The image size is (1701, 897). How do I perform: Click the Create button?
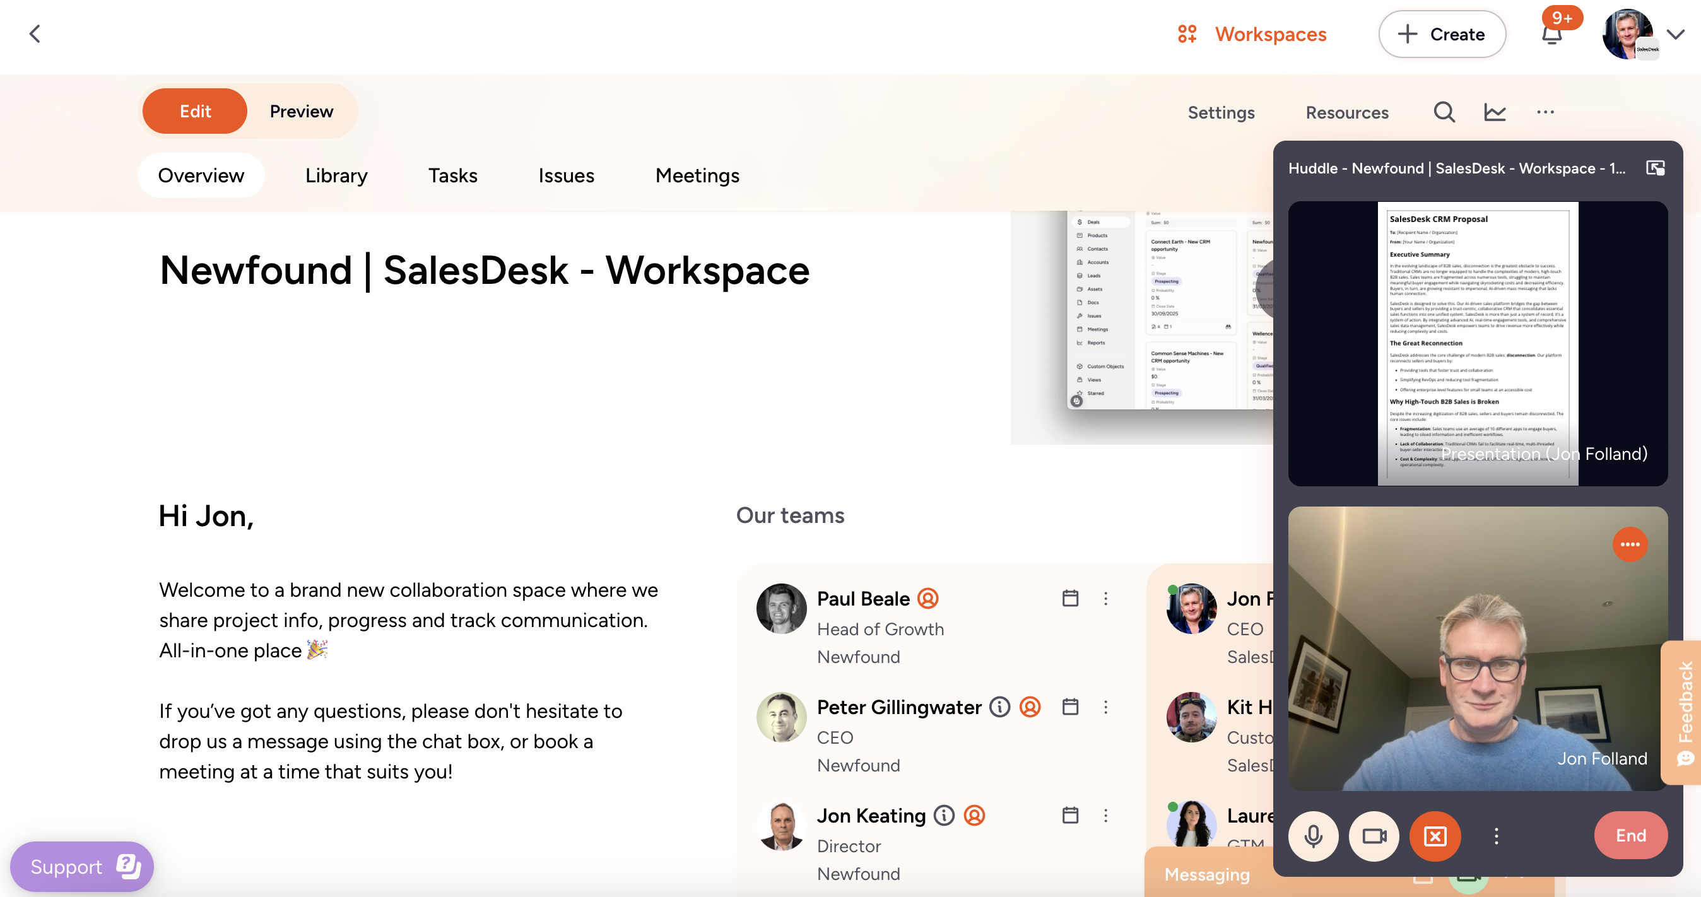1442,34
